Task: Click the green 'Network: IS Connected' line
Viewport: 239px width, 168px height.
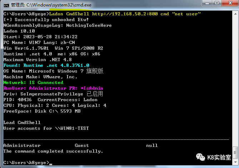Action: (x=33, y=83)
